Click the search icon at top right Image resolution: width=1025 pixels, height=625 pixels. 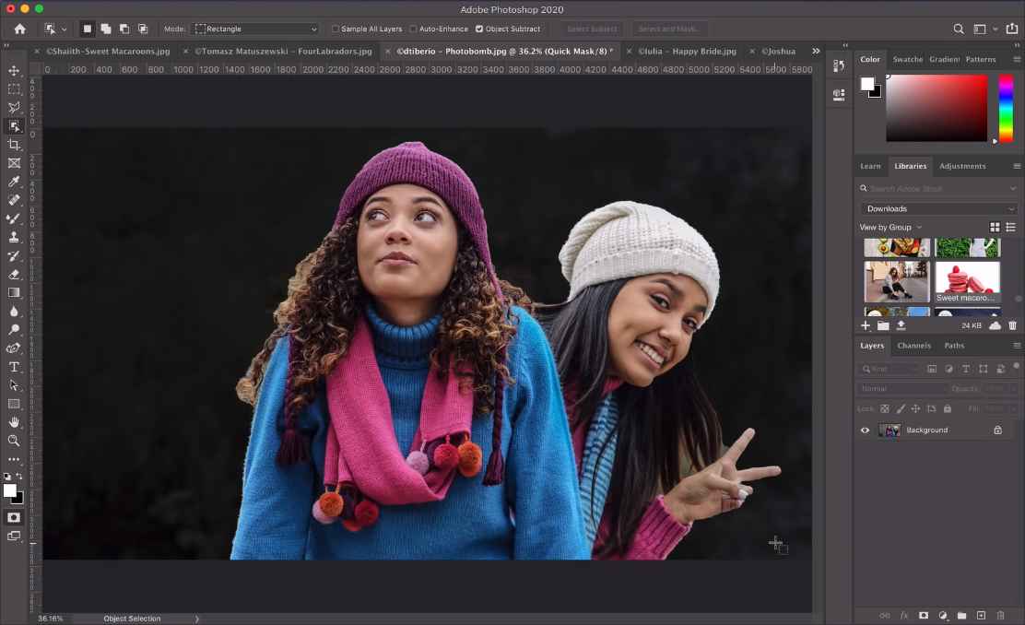(959, 29)
